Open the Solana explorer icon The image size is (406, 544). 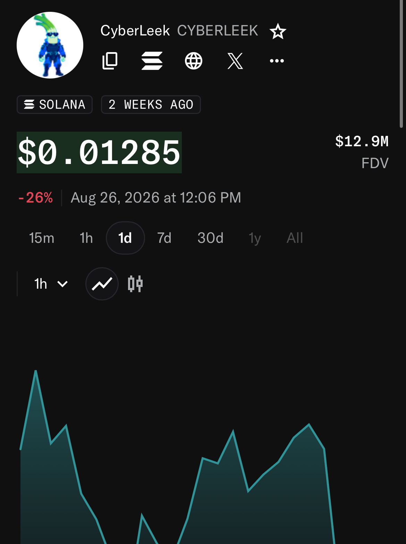[x=152, y=61]
